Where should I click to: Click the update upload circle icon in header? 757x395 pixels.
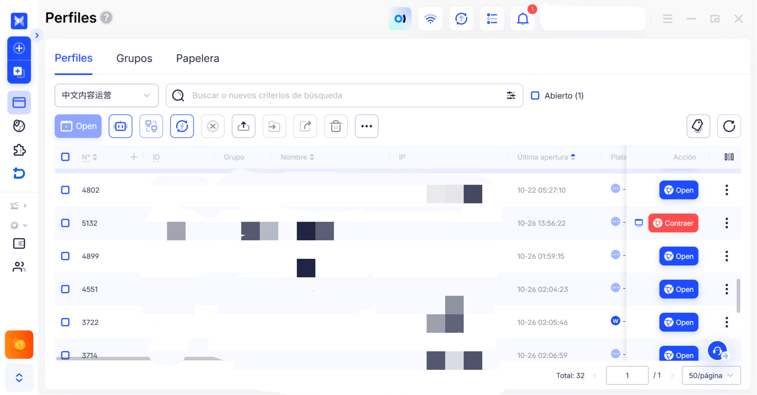tap(461, 19)
